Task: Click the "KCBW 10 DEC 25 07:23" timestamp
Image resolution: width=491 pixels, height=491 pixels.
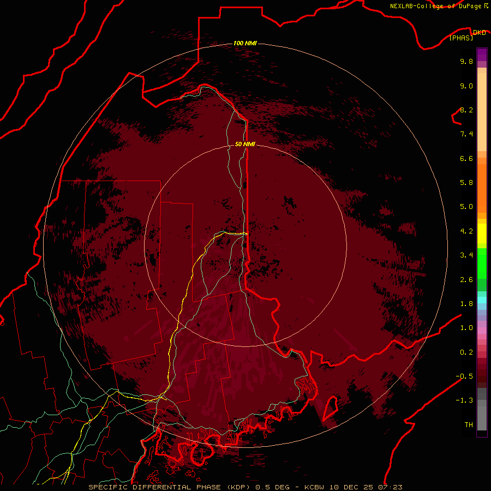Action: point(354,487)
